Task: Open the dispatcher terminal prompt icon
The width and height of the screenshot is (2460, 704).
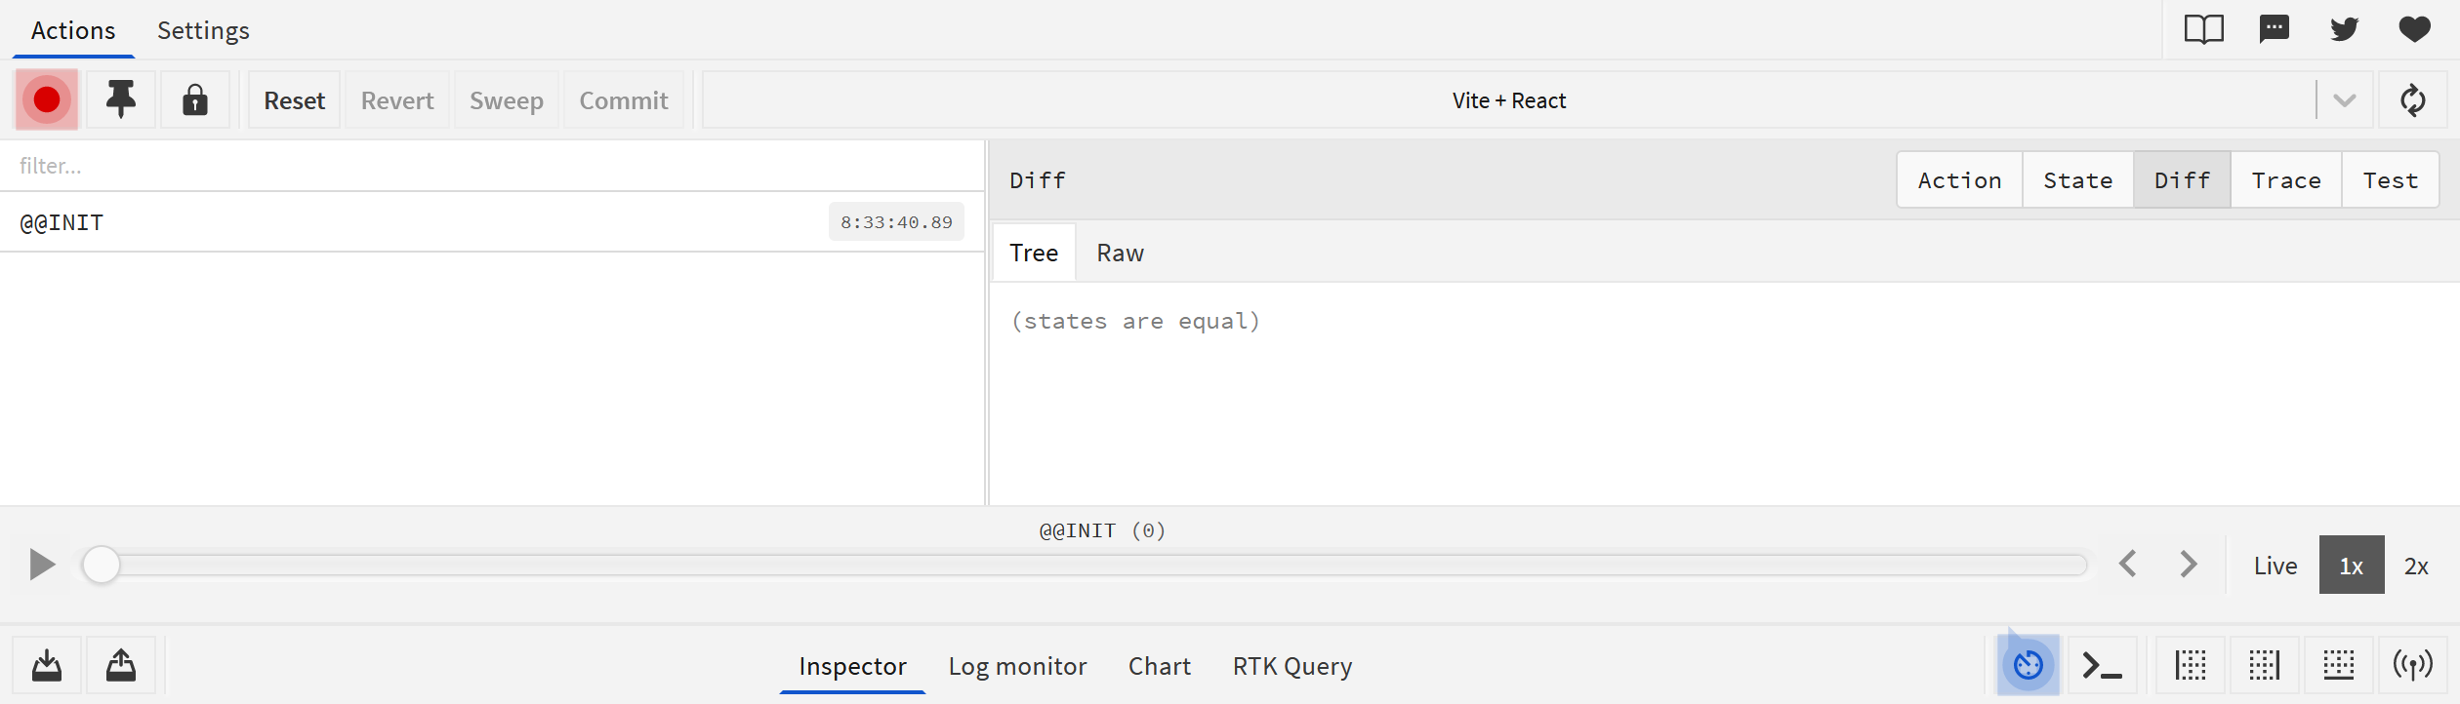Action: point(2102,666)
